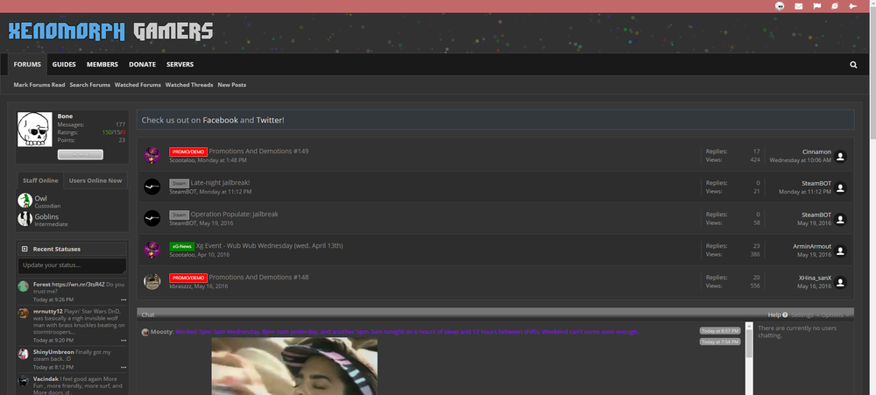Open the Twitter link in notice

[269, 120]
